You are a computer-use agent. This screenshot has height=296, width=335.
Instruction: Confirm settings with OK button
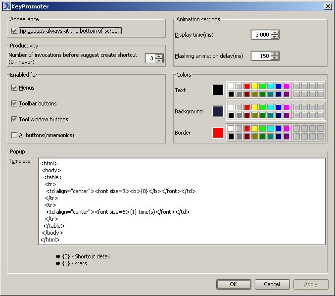[234, 284]
